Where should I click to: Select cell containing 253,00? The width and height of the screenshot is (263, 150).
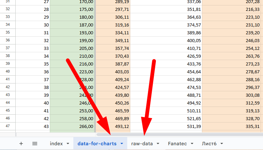[x=72, y=111]
